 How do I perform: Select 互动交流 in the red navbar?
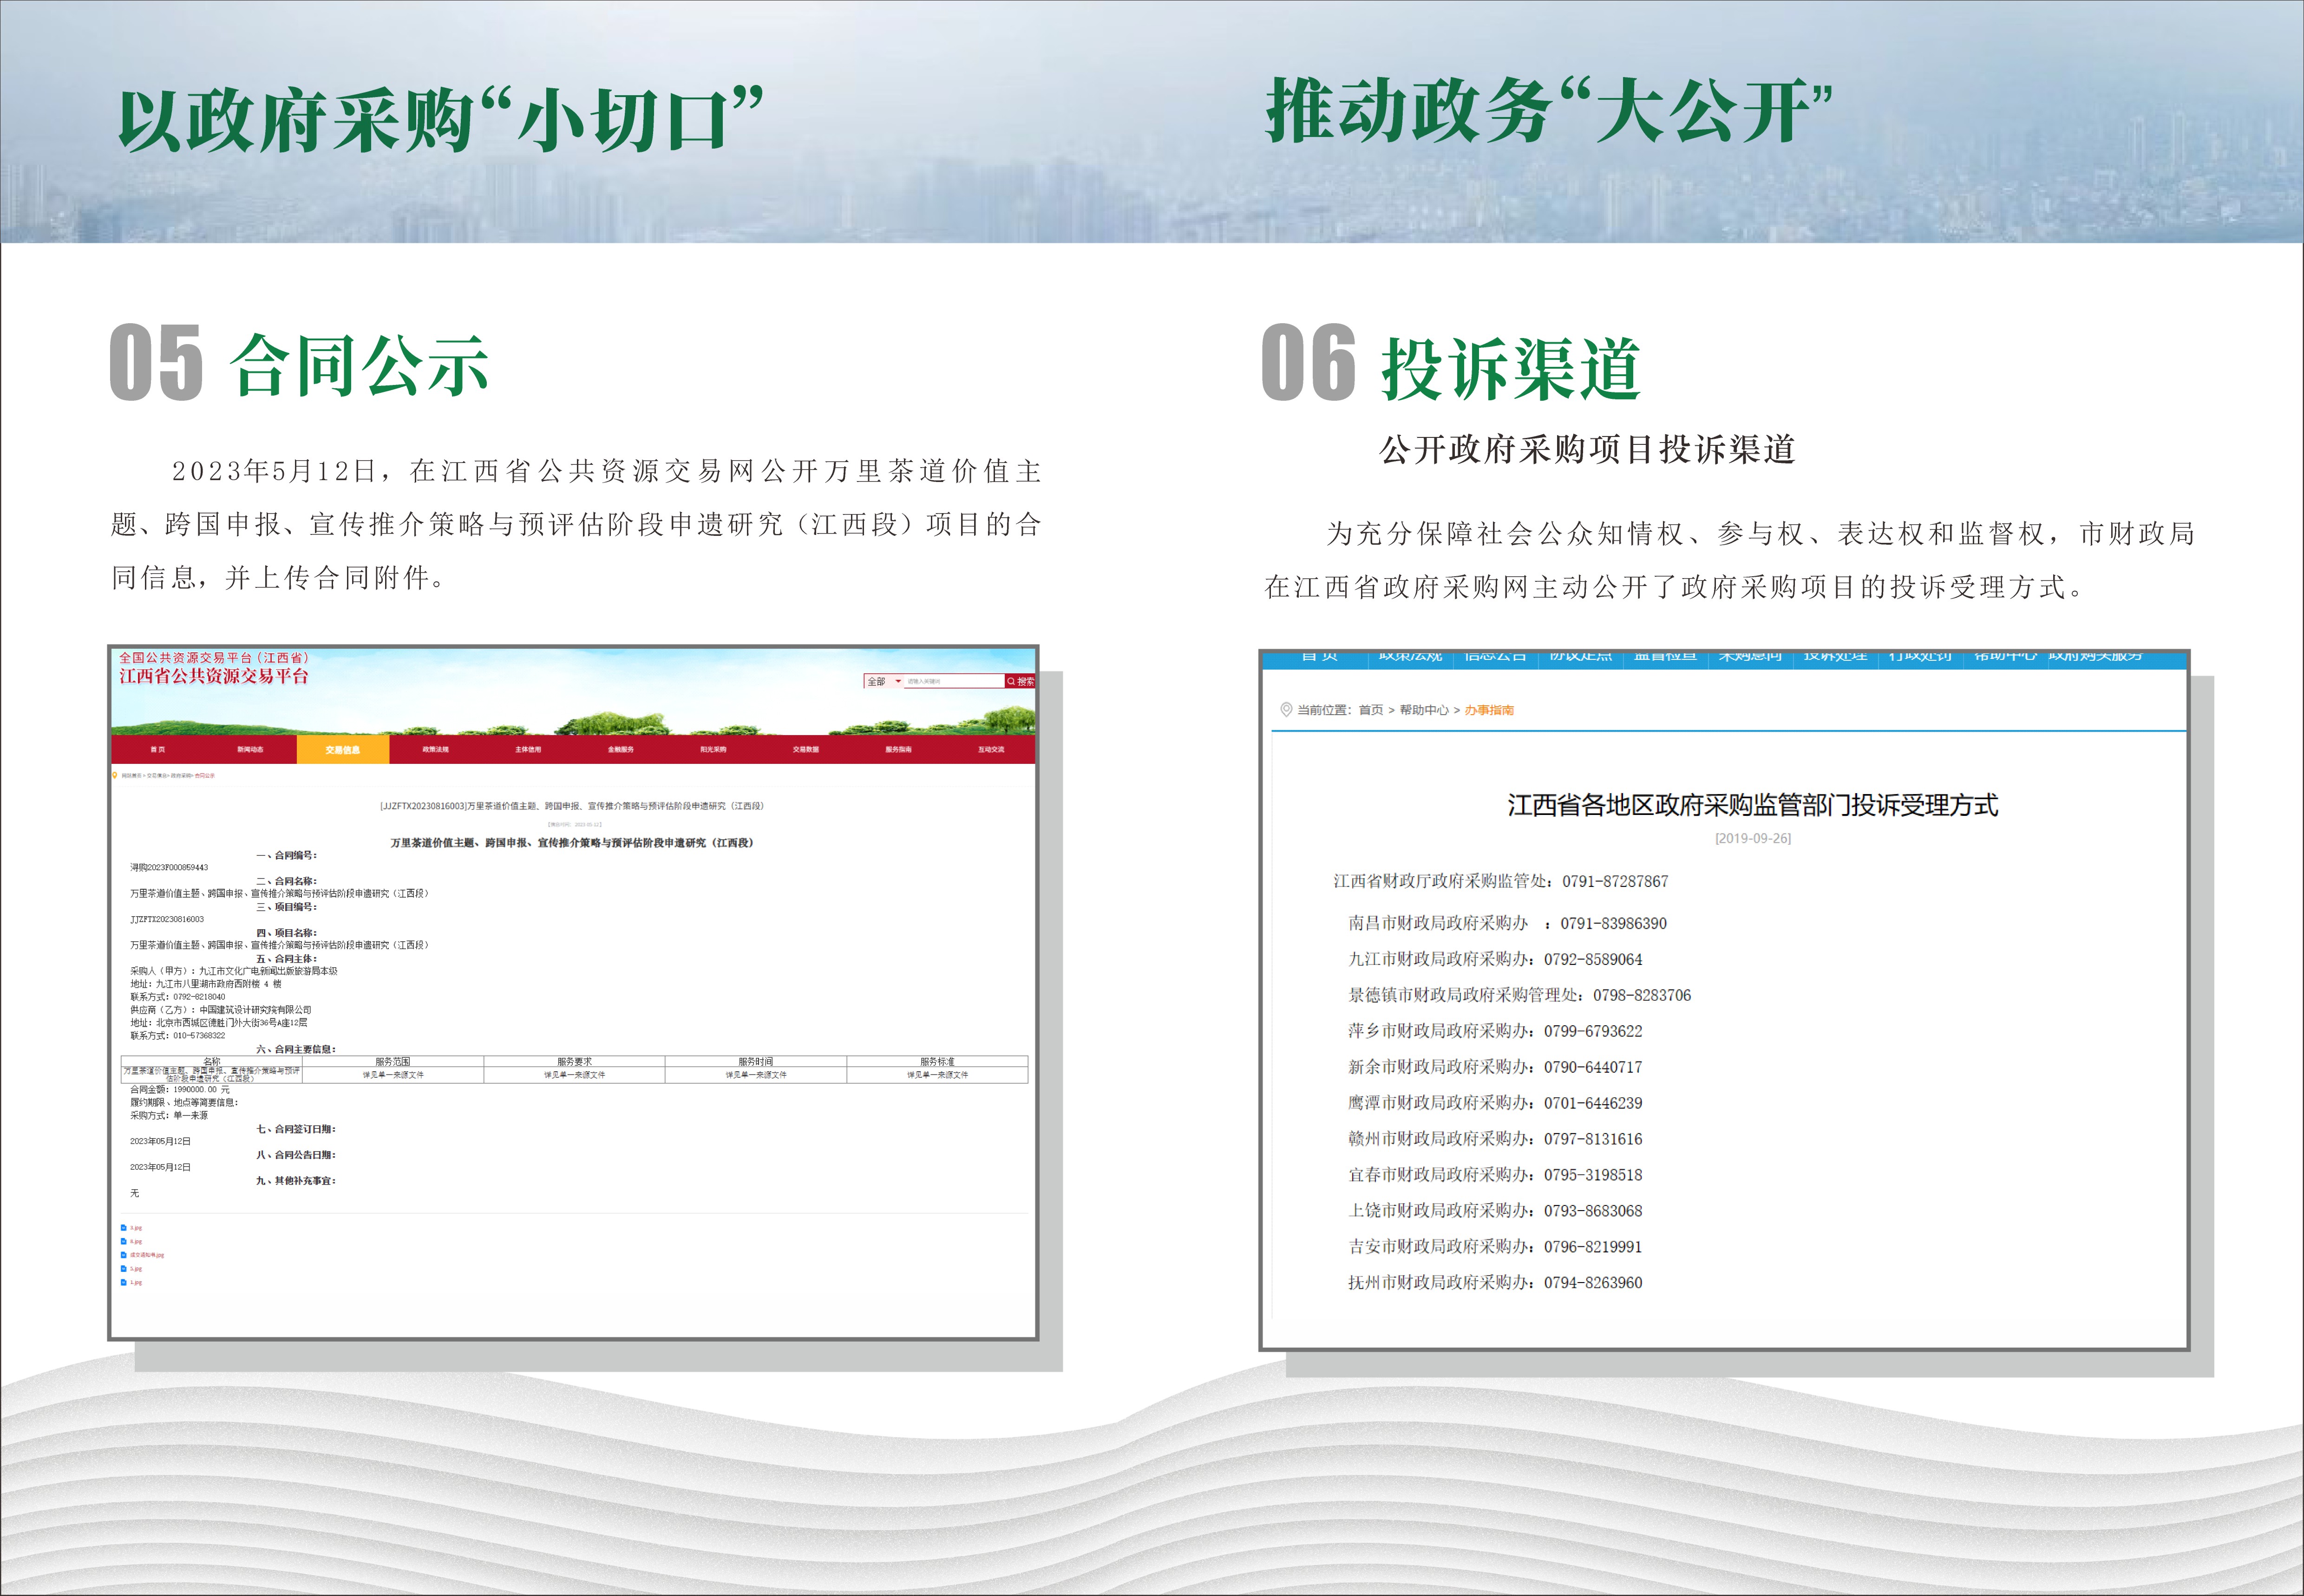point(990,749)
